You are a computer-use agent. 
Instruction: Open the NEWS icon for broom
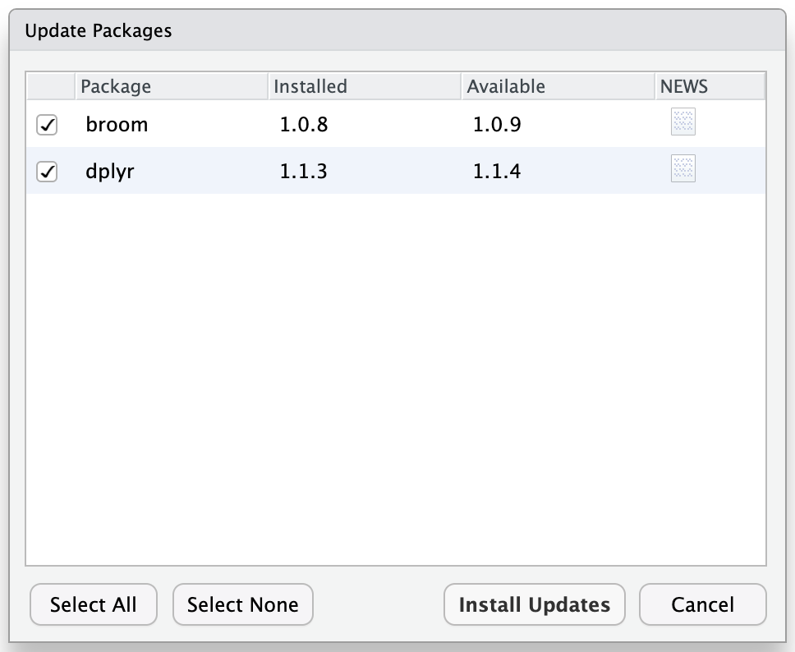682,122
